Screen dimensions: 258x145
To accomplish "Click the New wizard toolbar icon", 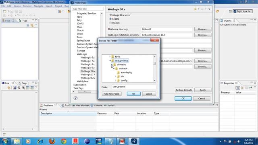I will click(x=5, y=11).
